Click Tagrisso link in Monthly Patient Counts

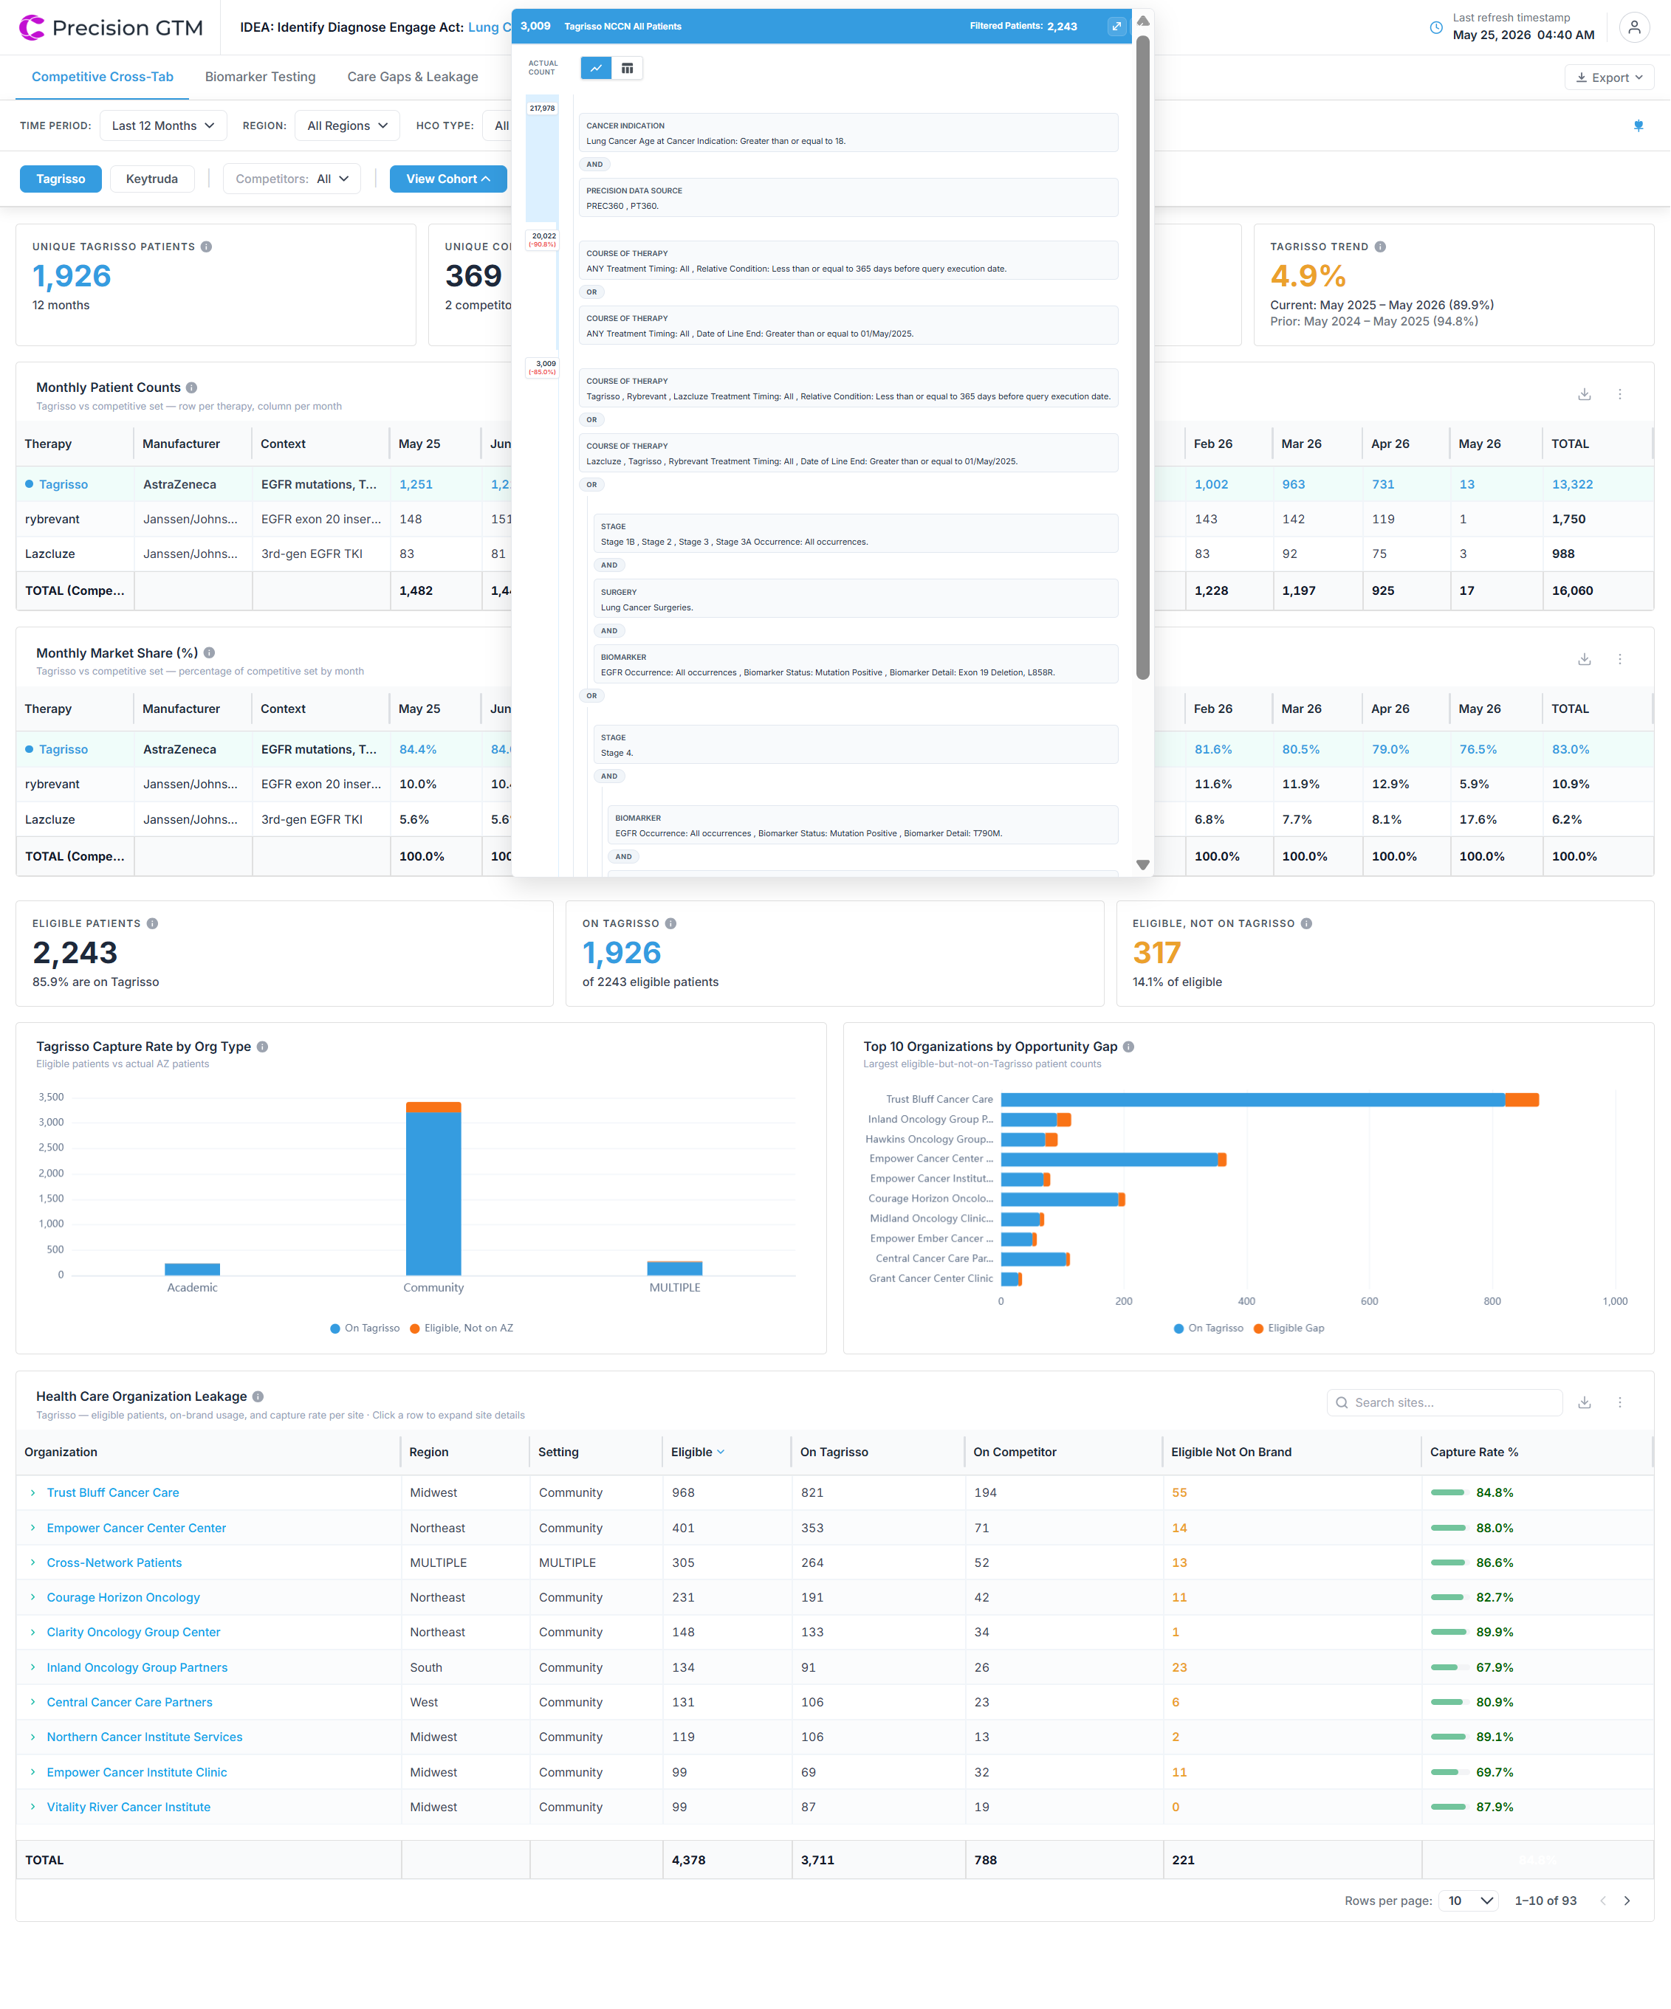[x=64, y=484]
